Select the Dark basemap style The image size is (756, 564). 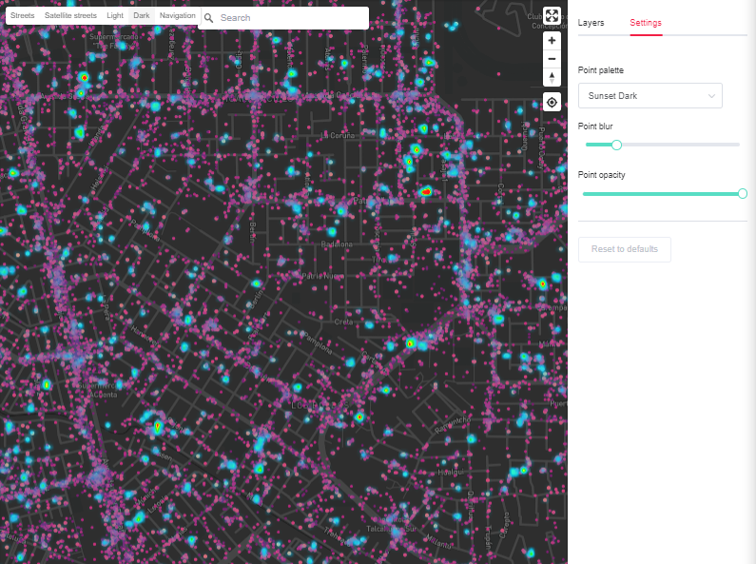(x=142, y=15)
